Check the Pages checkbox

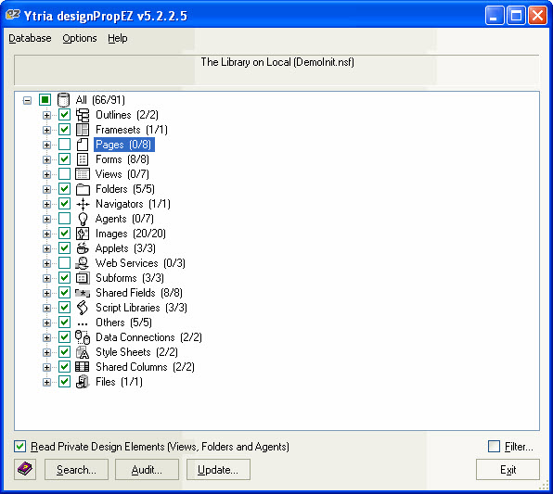click(x=64, y=145)
